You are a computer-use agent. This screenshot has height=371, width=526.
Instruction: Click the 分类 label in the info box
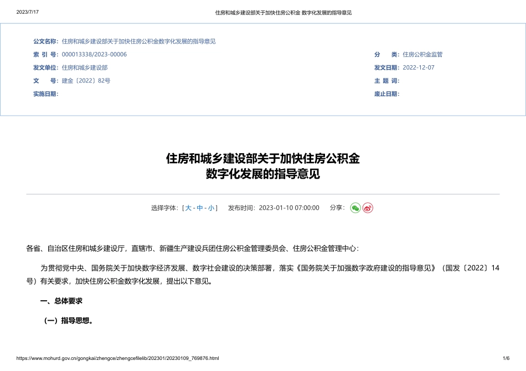click(x=387, y=55)
